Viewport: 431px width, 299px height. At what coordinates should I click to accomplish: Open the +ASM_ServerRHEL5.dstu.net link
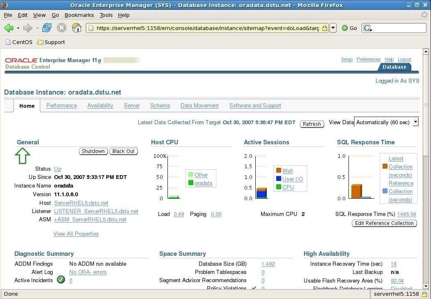(x=90, y=220)
